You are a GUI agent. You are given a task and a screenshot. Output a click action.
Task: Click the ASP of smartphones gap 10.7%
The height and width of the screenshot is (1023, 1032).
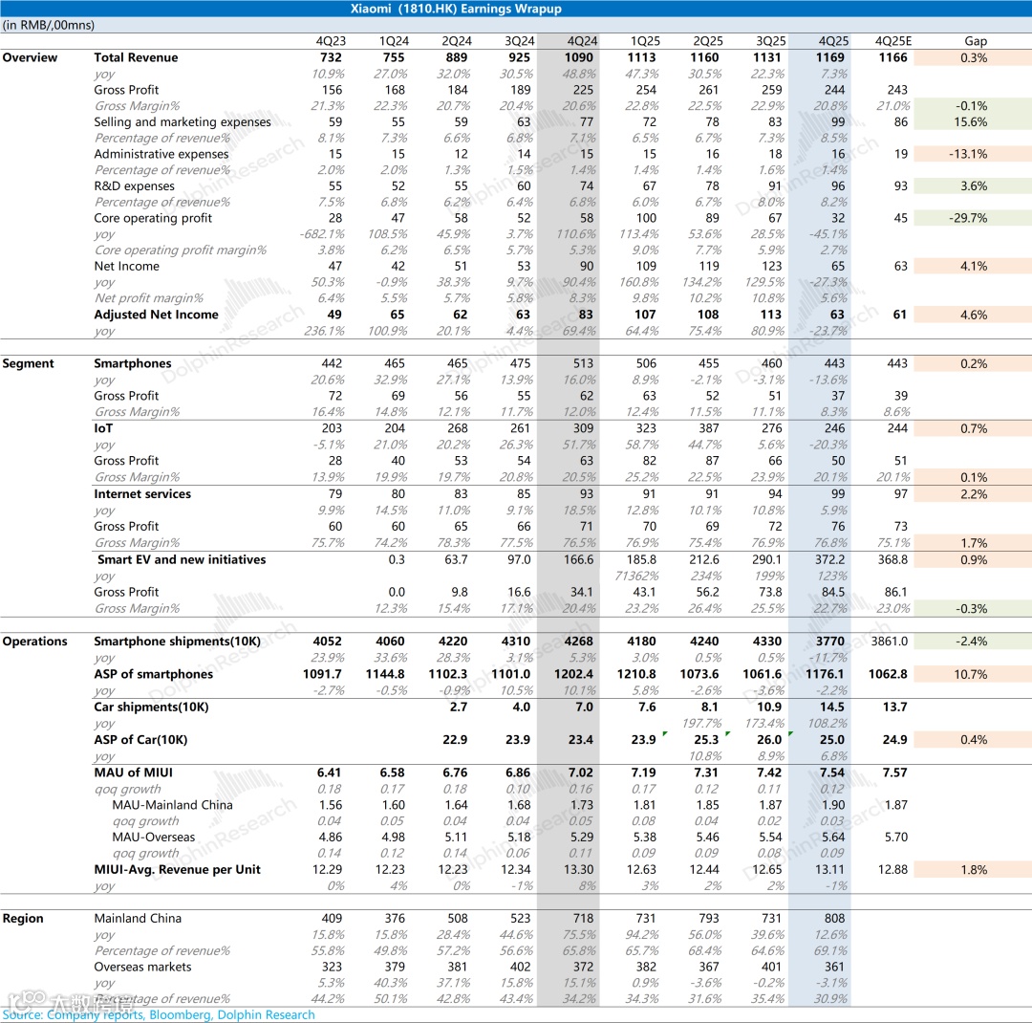click(973, 675)
